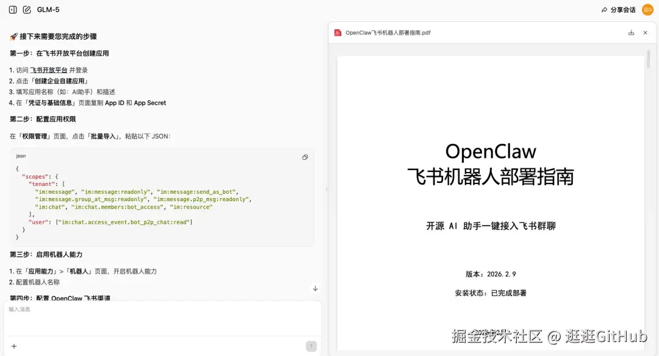Open the 飞书开放平台 link
659x356 pixels.
[x=49, y=70]
